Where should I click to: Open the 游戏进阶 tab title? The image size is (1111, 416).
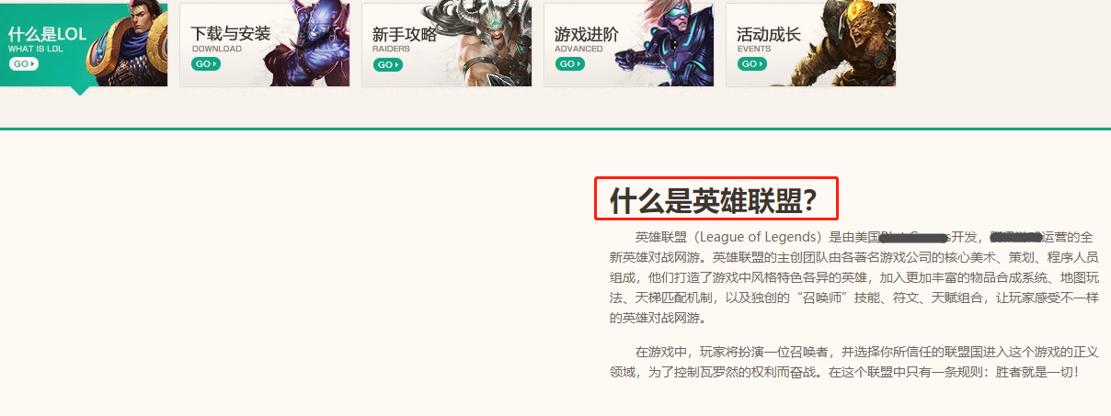(587, 34)
